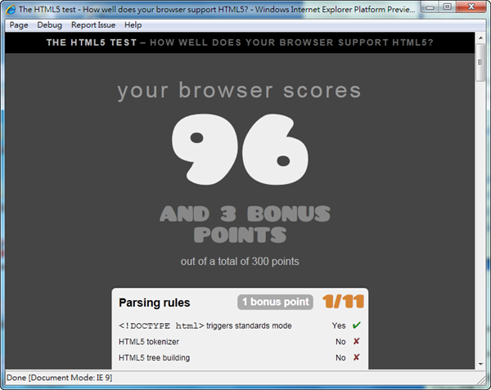
Task: Click the status bar Document Mode text
Action: point(59,378)
